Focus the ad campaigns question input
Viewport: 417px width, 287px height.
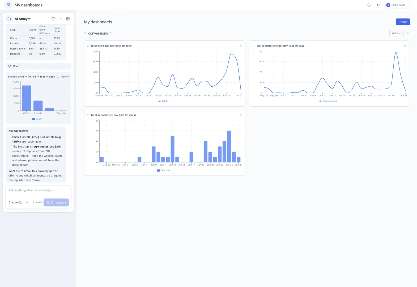coord(39,190)
